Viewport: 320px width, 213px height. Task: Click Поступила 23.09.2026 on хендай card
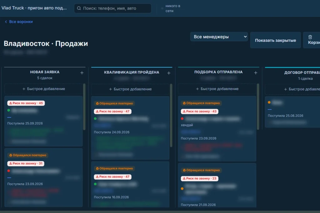(x=198, y=138)
